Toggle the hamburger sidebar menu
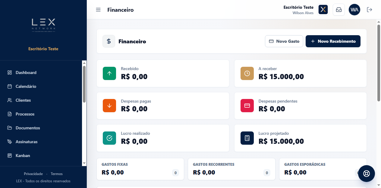The height and width of the screenshot is (188, 381). [x=98, y=10]
